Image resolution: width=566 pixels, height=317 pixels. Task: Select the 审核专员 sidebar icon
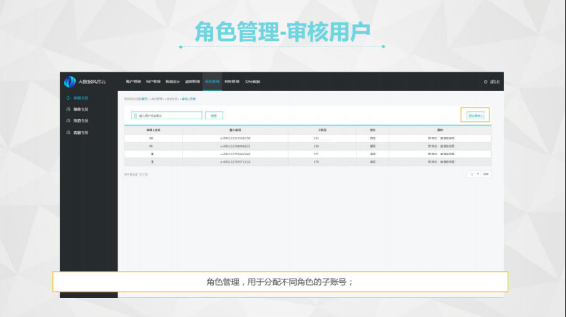68,99
